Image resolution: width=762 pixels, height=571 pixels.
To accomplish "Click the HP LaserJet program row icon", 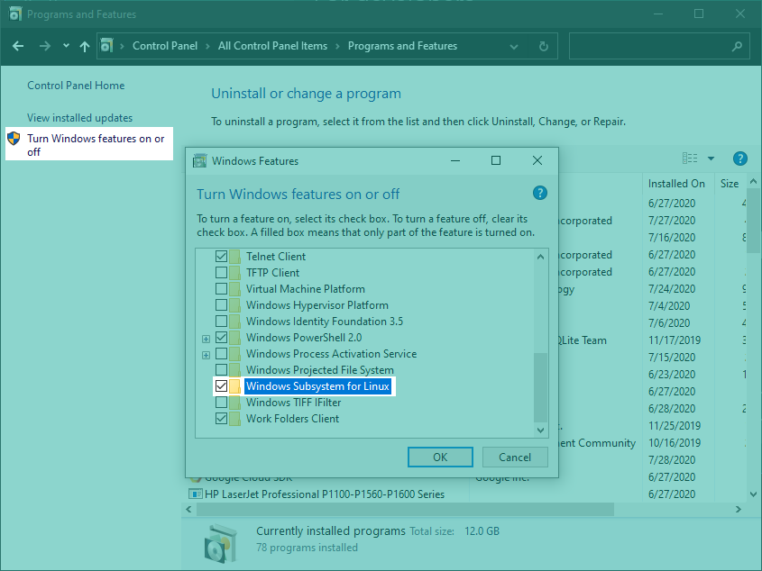I will pyautogui.click(x=196, y=494).
